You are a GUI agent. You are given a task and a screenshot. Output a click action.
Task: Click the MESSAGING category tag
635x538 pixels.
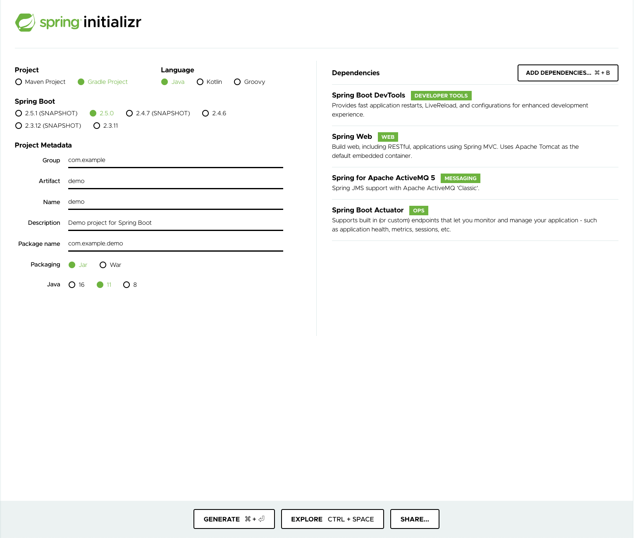click(460, 178)
